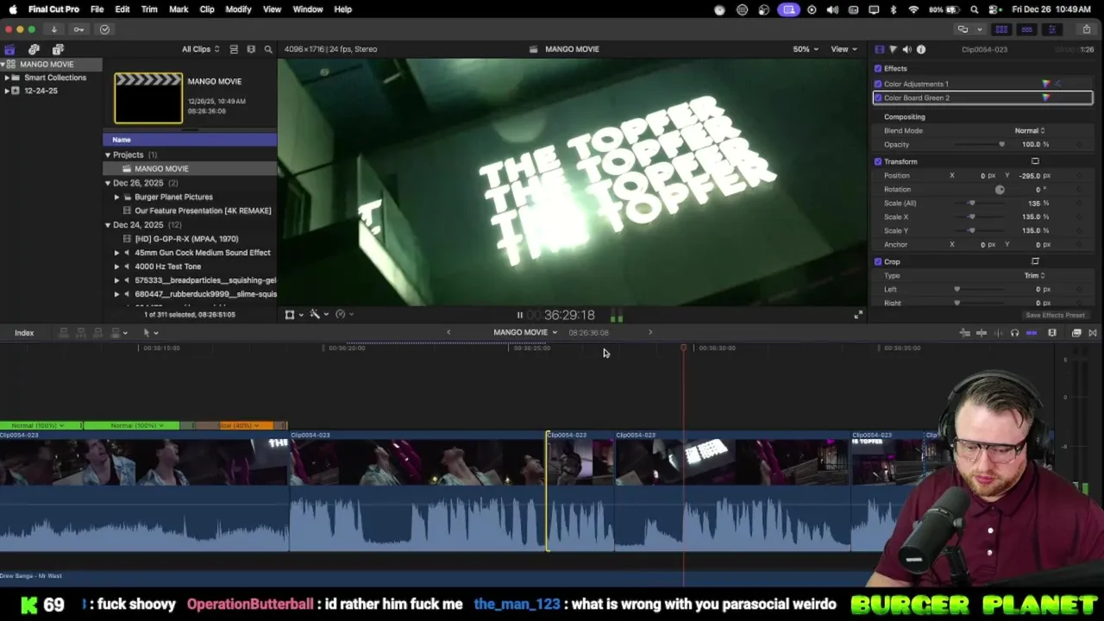Collapse the Projects group

[x=108, y=154]
